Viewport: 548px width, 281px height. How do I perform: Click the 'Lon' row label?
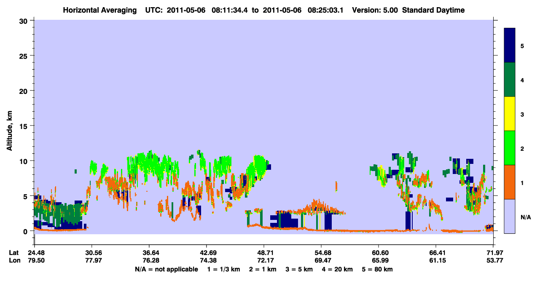tap(14, 260)
